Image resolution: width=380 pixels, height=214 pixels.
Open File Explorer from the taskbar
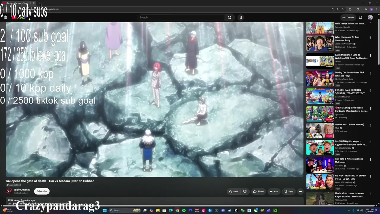click(x=158, y=210)
